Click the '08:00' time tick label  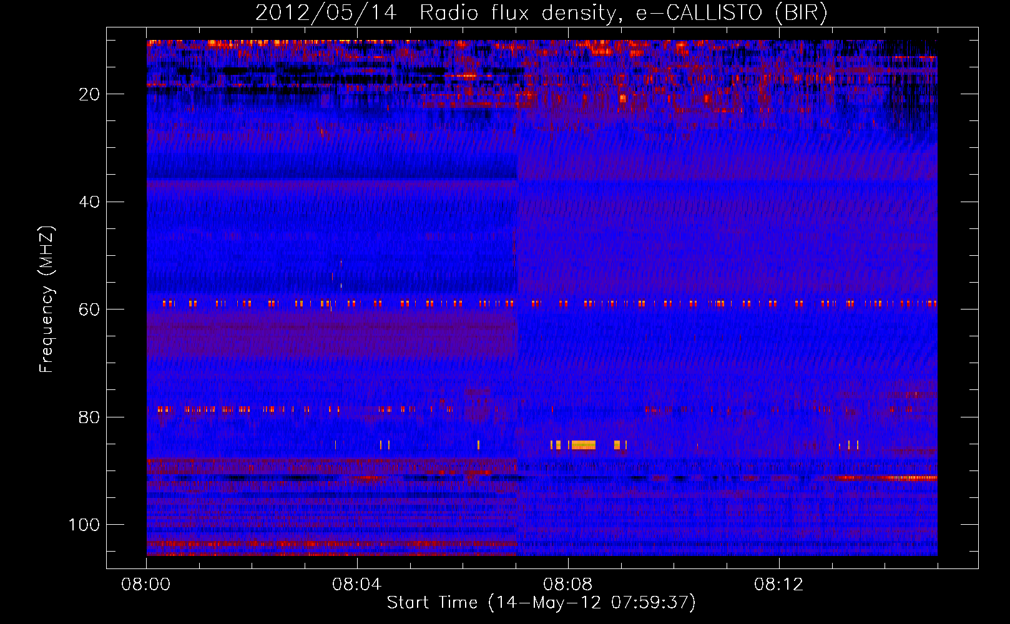146,585
